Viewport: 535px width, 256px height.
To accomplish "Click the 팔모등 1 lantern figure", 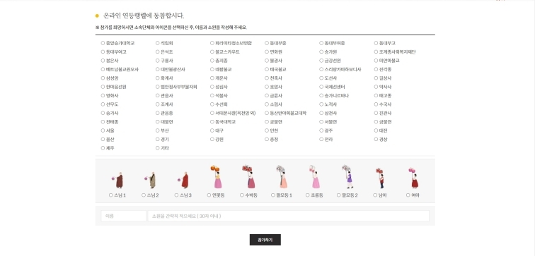I will pos(282,177).
